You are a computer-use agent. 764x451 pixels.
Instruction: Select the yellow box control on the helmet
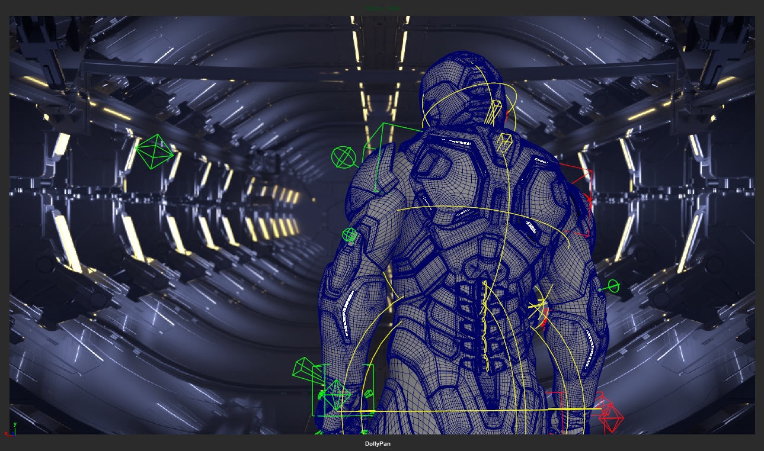[x=494, y=112]
